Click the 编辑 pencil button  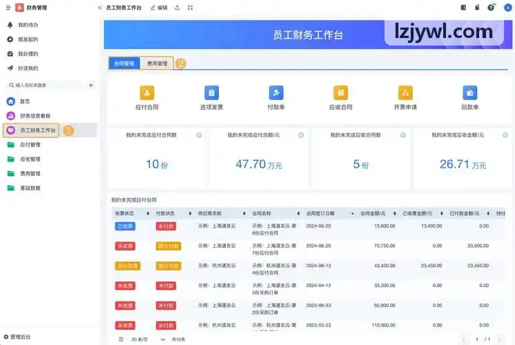coord(159,8)
